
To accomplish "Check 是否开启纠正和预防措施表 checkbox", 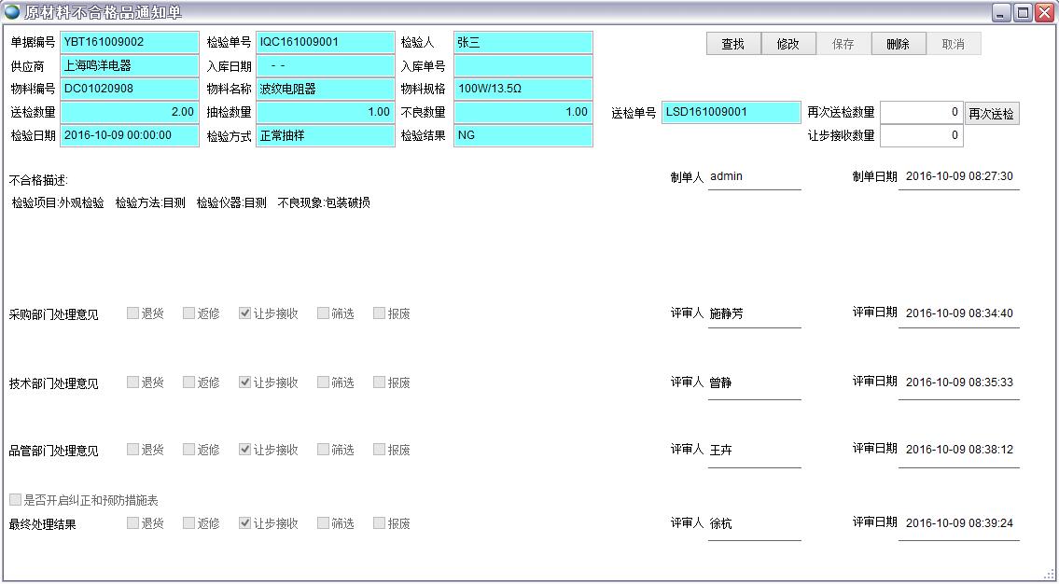I will pyautogui.click(x=12, y=500).
